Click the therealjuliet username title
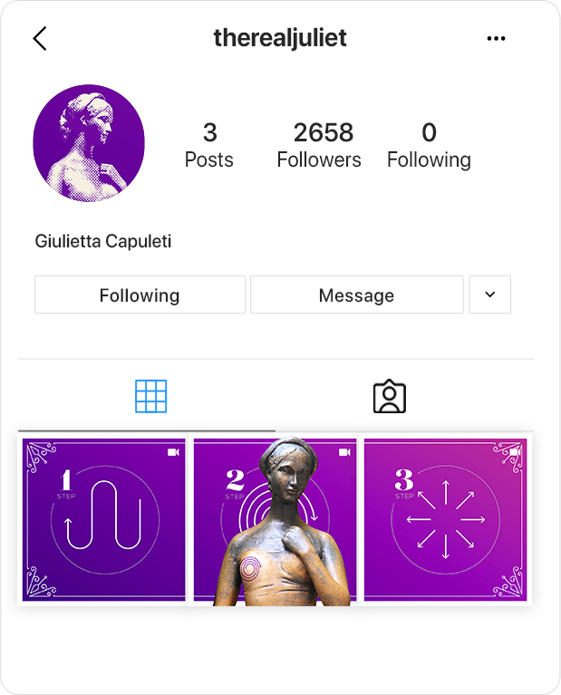 [x=280, y=38]
